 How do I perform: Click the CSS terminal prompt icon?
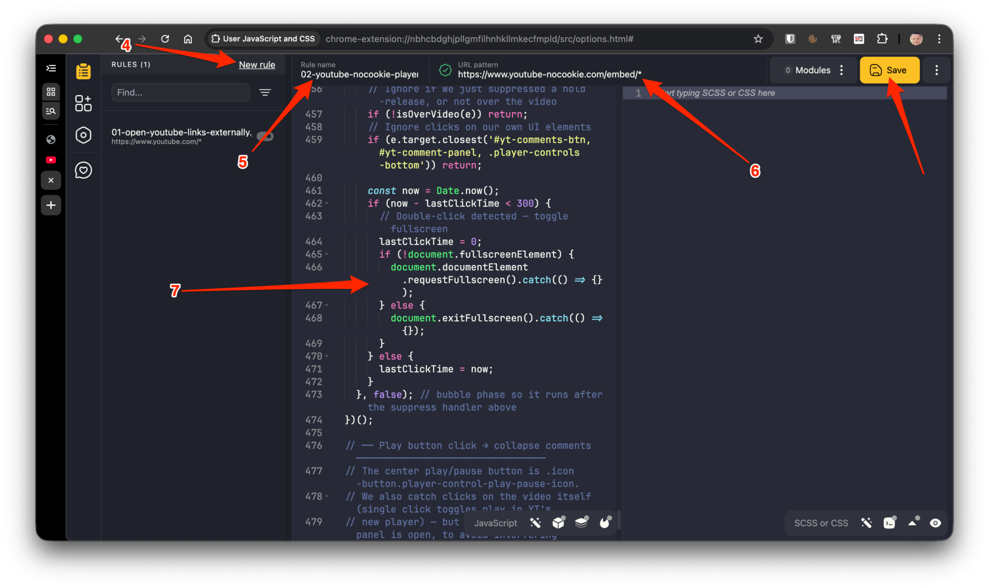tap(890, 523)
